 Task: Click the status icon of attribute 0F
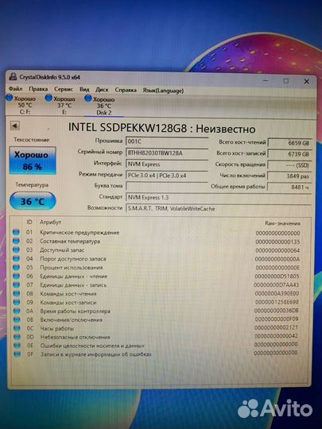point(17,354)
